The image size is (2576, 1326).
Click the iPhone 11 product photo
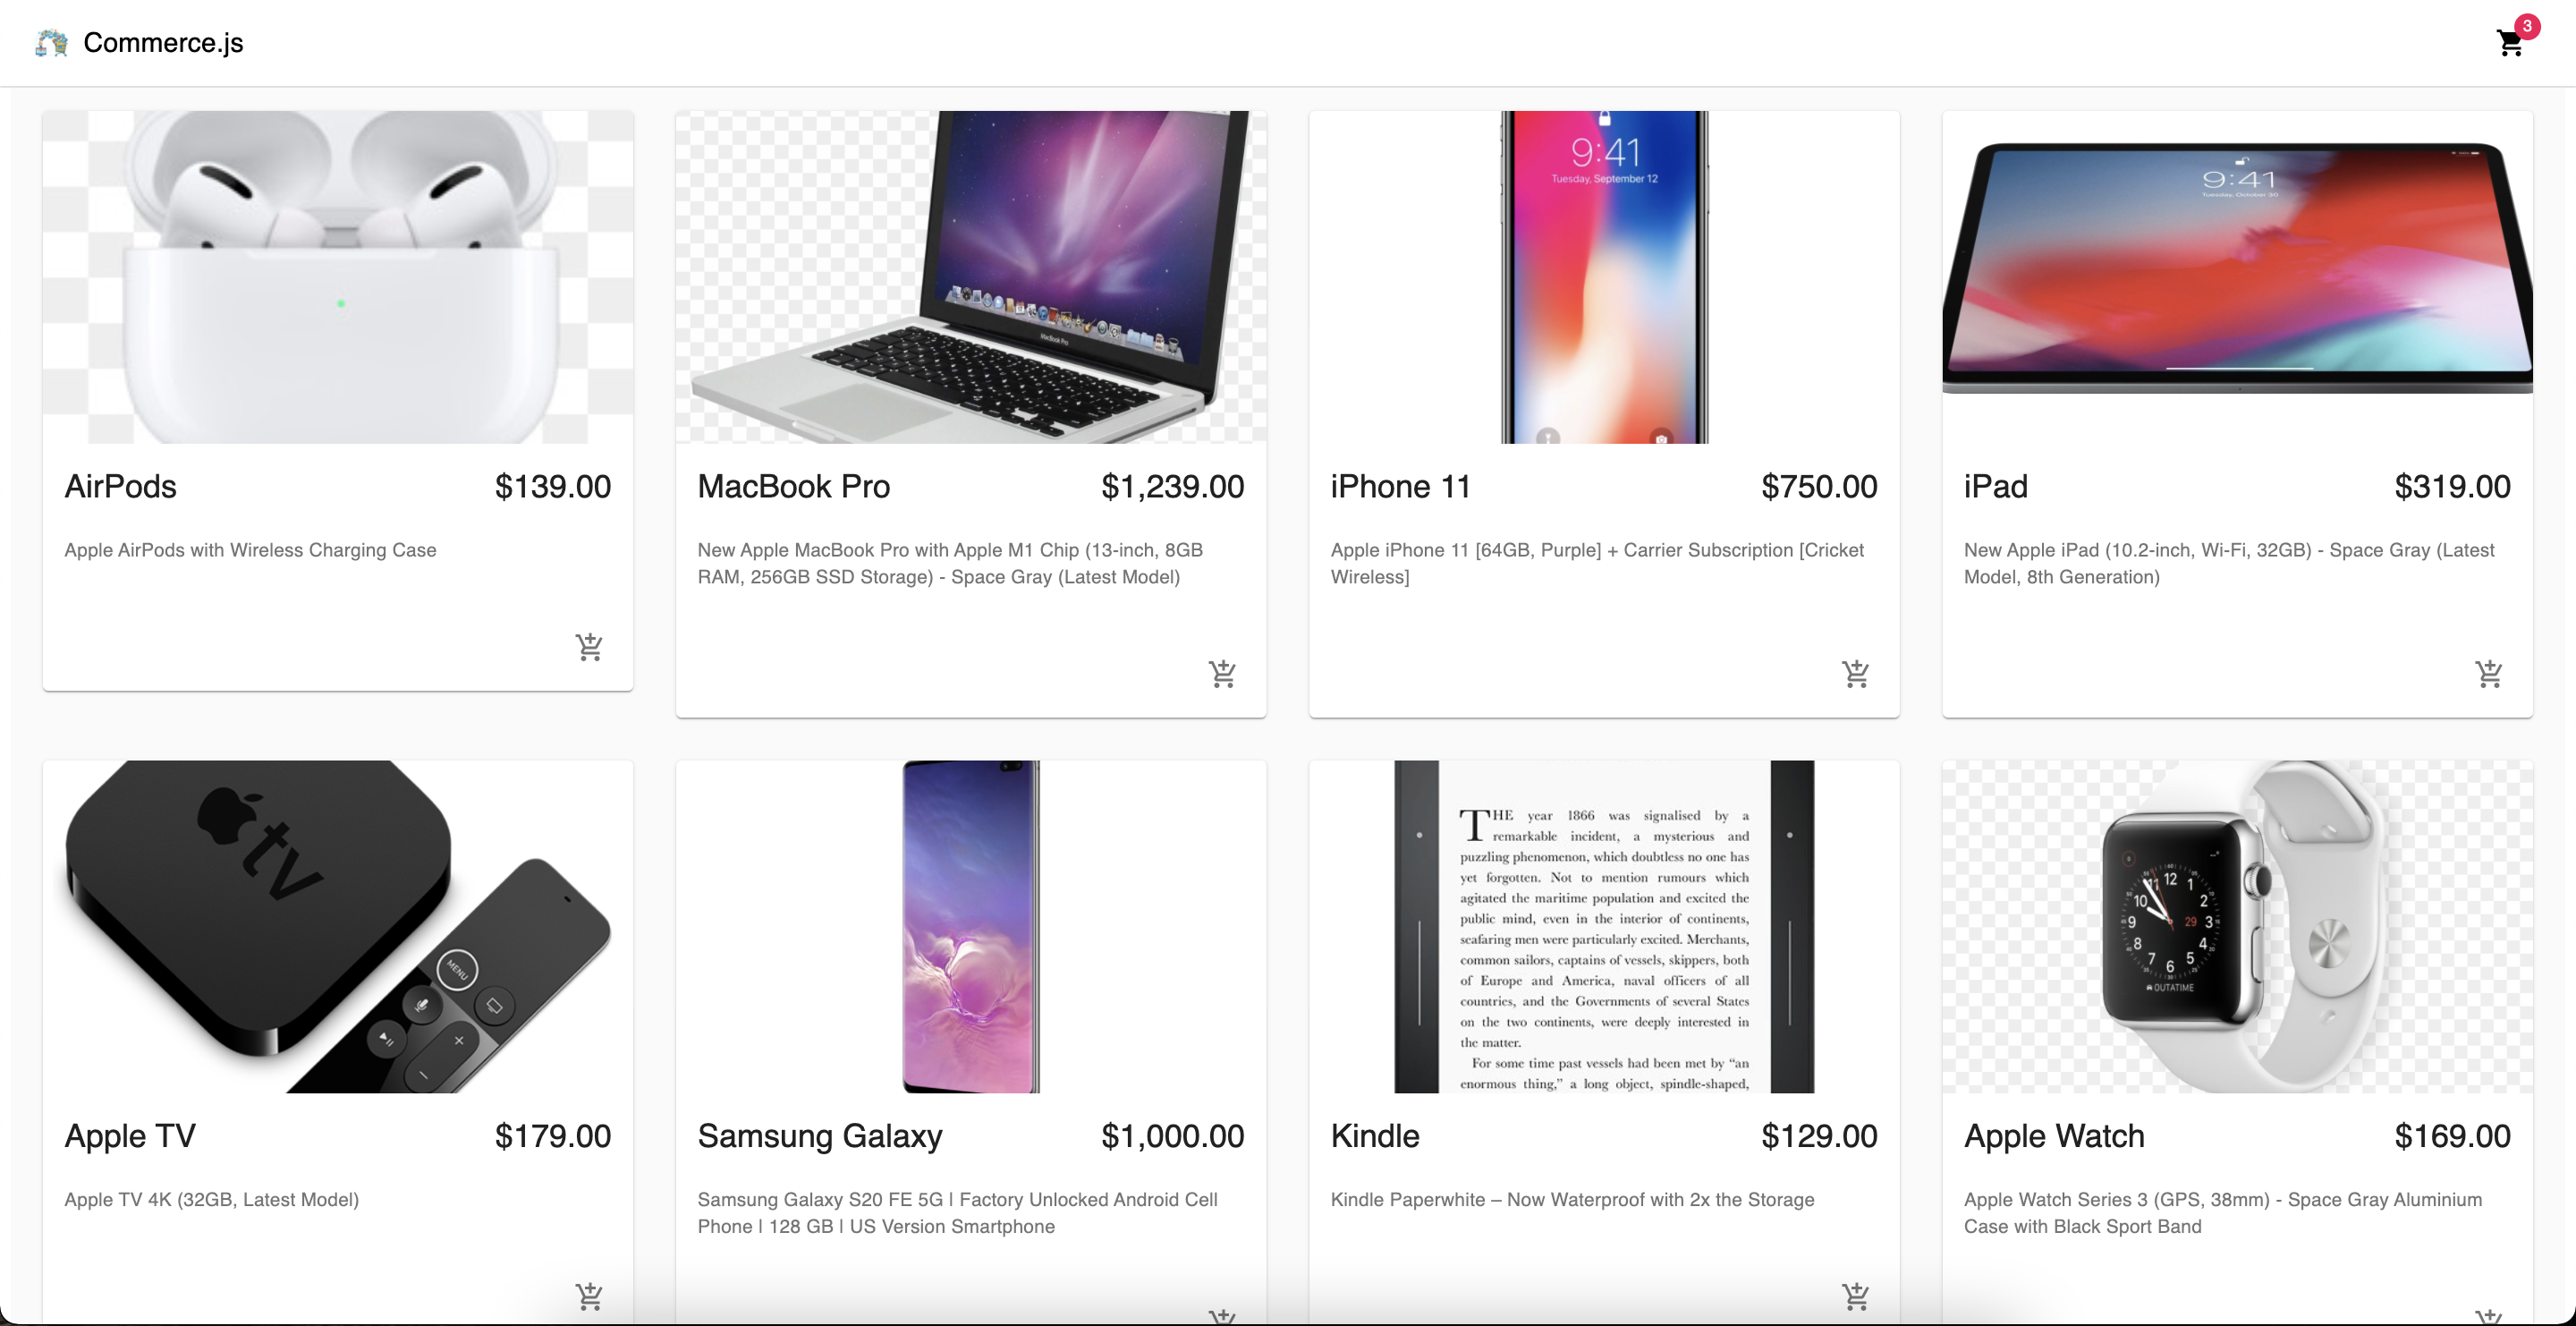pos(1604,277)
